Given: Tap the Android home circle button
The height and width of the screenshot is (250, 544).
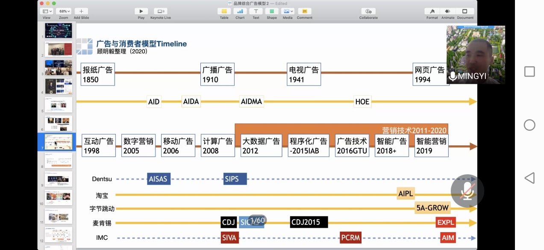Looking at the screenshot, I should tap(529, 125).
